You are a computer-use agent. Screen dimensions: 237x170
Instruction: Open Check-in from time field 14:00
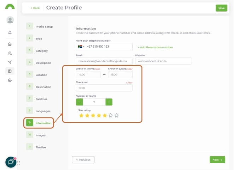click(88, 75)
